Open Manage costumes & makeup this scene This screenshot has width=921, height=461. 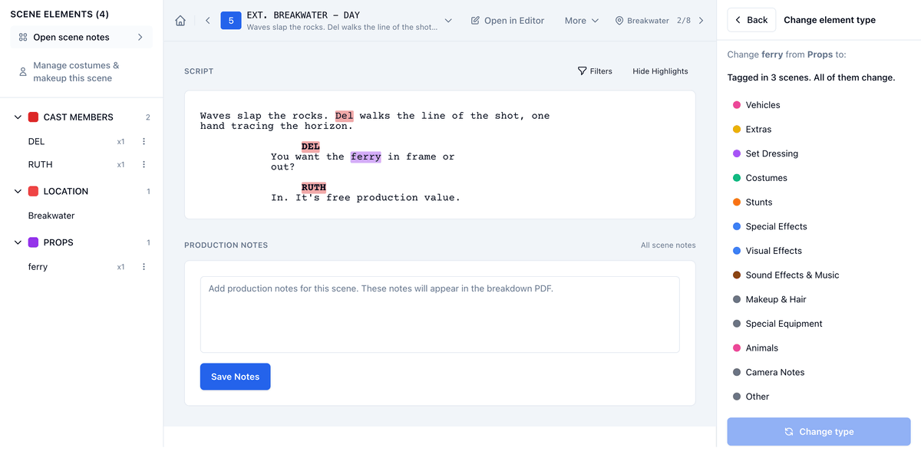pyautogui.click(x=81, y=72)
